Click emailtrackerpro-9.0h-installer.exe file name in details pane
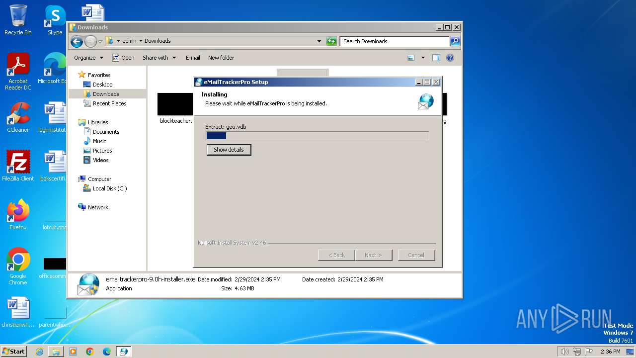This screenshot has height=358, width=636. [151, 279]
